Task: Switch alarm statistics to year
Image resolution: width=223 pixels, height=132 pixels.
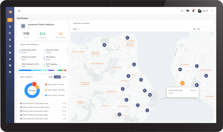Action: coord(64,77)
